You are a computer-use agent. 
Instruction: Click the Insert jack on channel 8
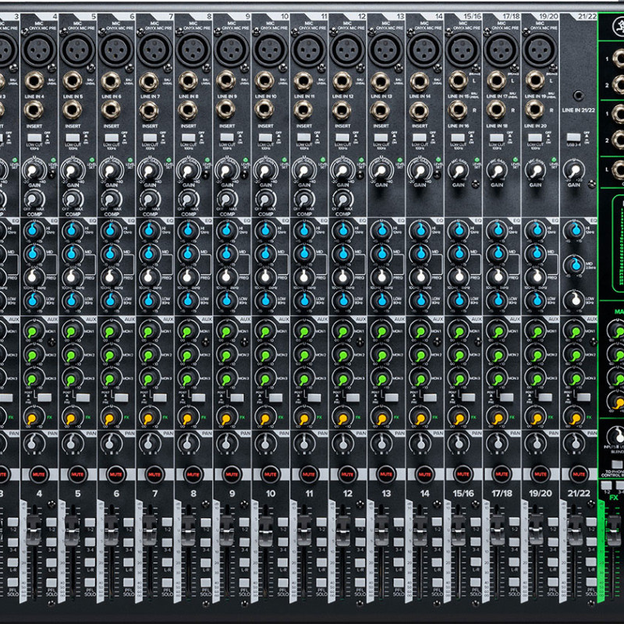point(188,110)
